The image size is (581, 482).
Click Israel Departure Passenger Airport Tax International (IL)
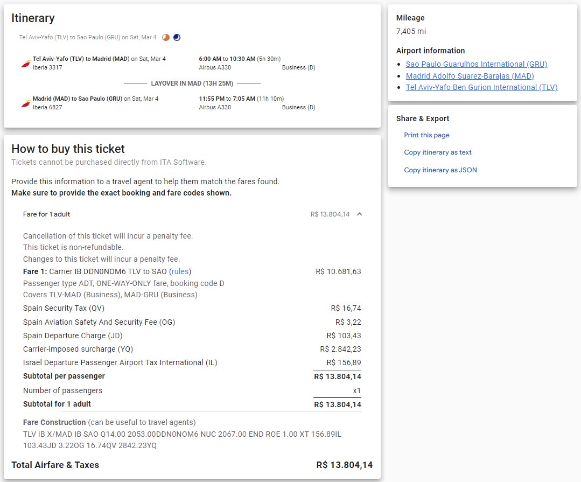click(120, 362)
